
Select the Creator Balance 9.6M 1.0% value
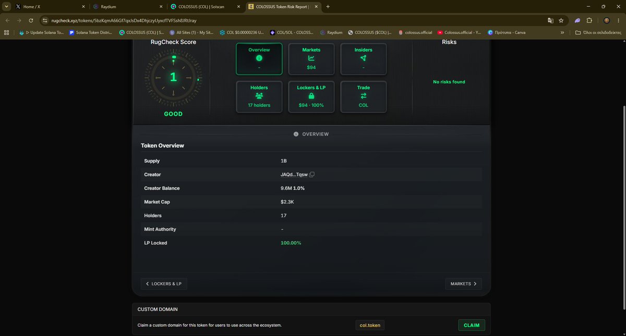[293, 188]
